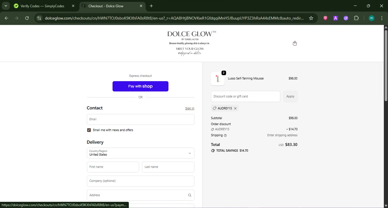The width and height of the screenshot is (388, 208).
Task: Open the browser Extensions puzzle icon
Action: click(356, 18)
